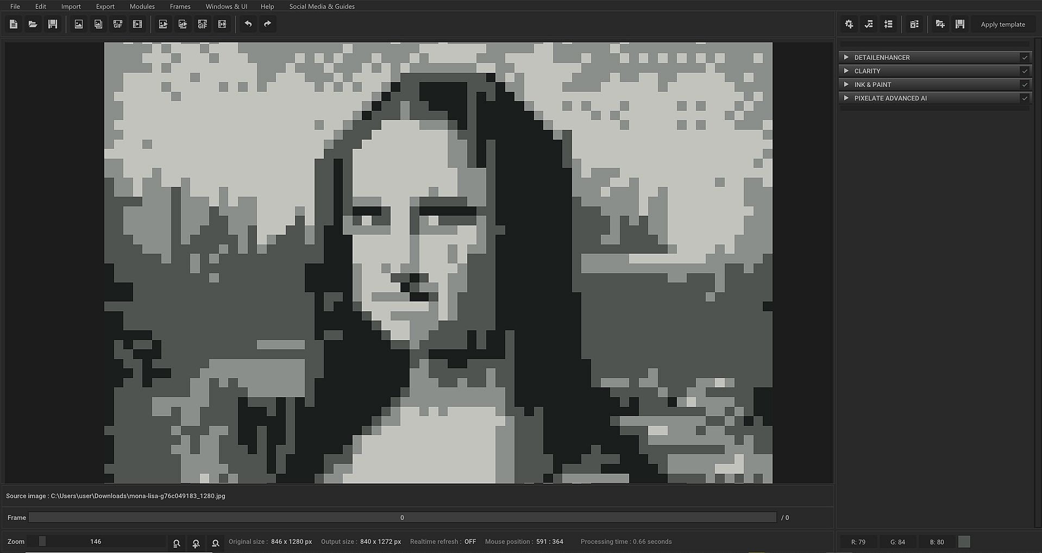The width and height of the screenshot is (1042, 553).
Task: Open the Export menu
Action: coord(105,7)
